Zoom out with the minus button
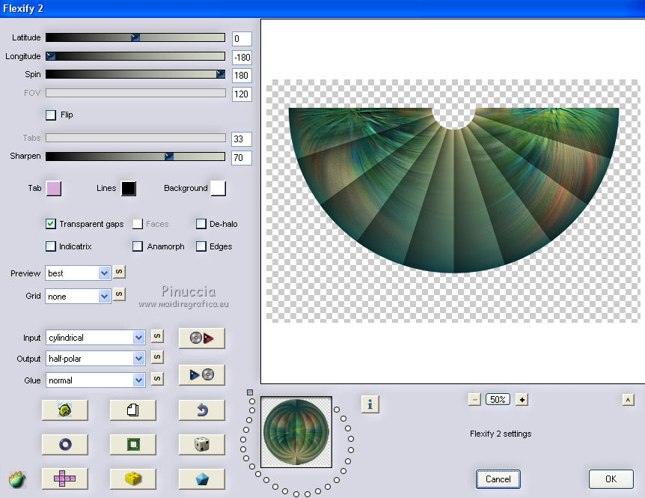 tap(474, 399)
